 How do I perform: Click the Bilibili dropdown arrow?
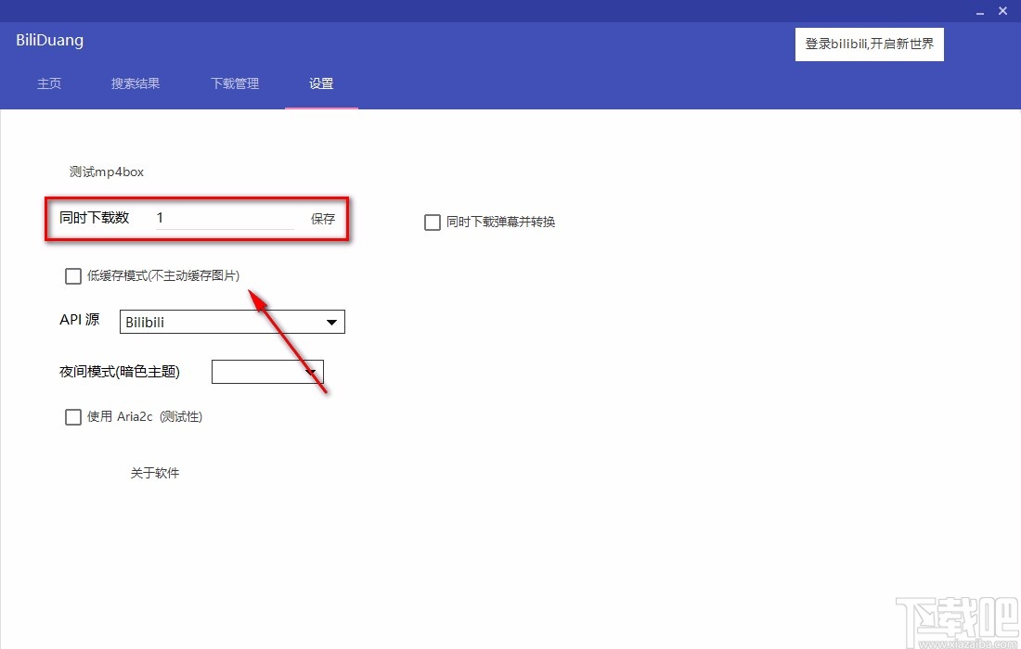[331, 322]
